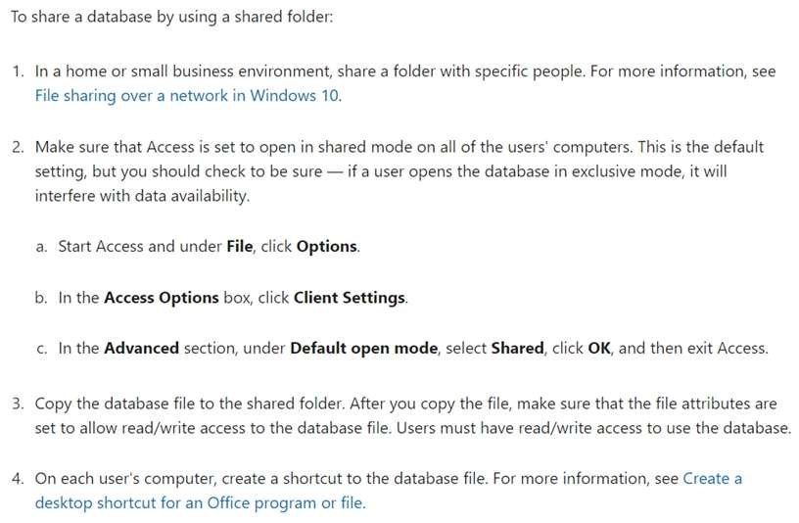799x523 pixels.
Task: Click the sub-step letter c marker
Action: (x=41, y=349)
